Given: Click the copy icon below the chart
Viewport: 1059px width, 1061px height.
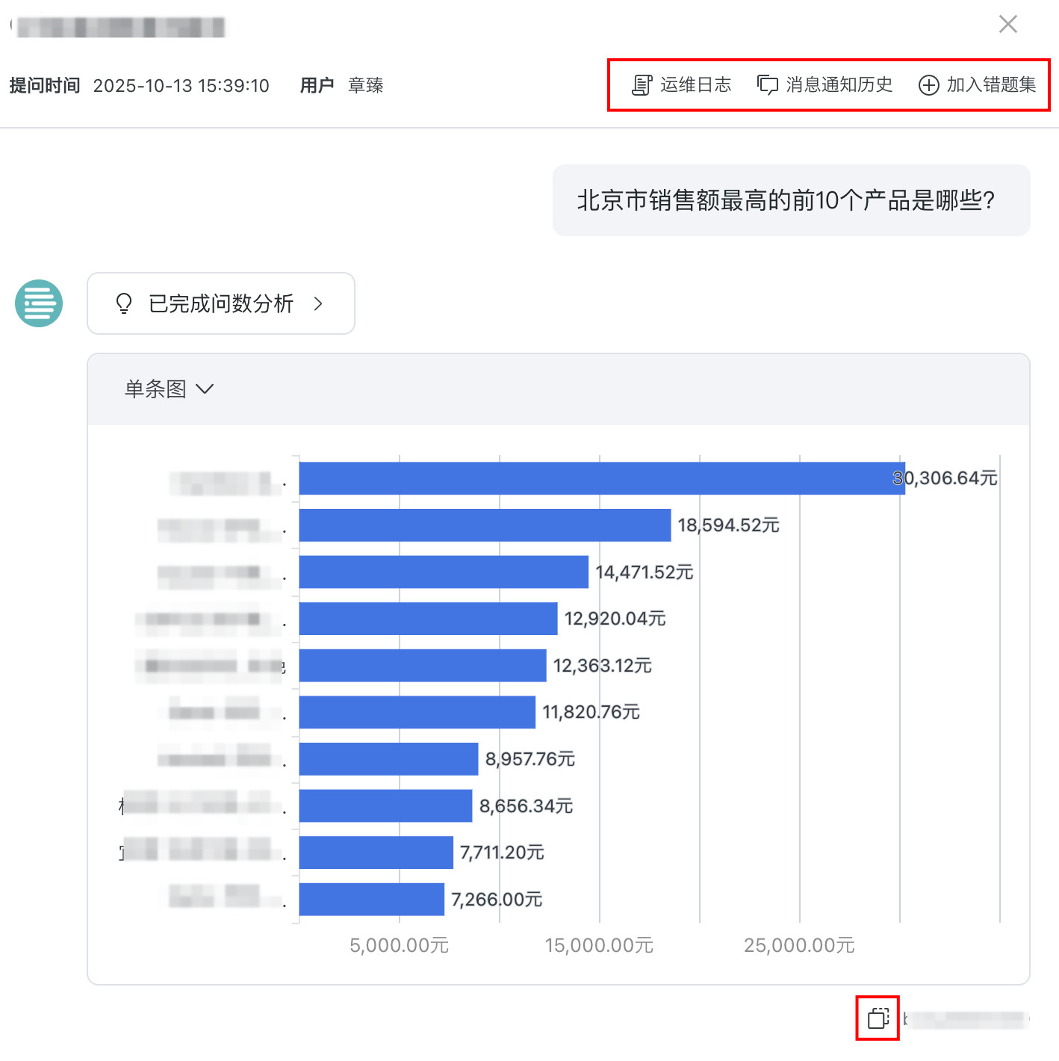Looking at the screenshot, I should tap(878, 1018).
